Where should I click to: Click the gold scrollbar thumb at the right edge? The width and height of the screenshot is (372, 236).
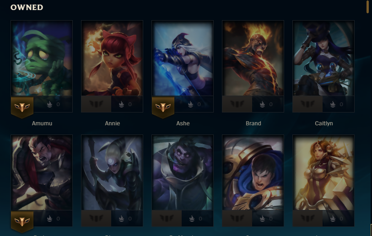367,7
